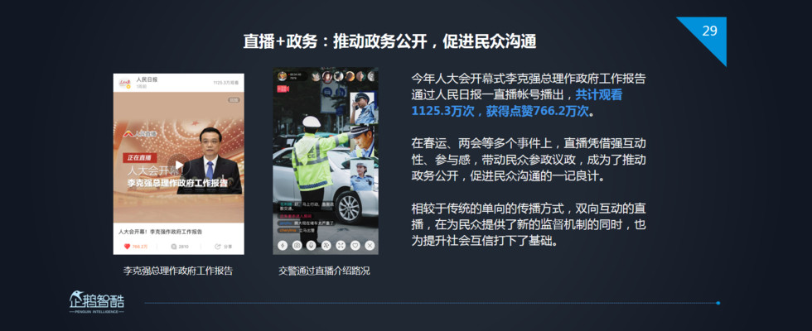Screen dimensions: 812x331
Task: Open the streamer avatar at livestream top-left
Action: click(x=282, y=76)
